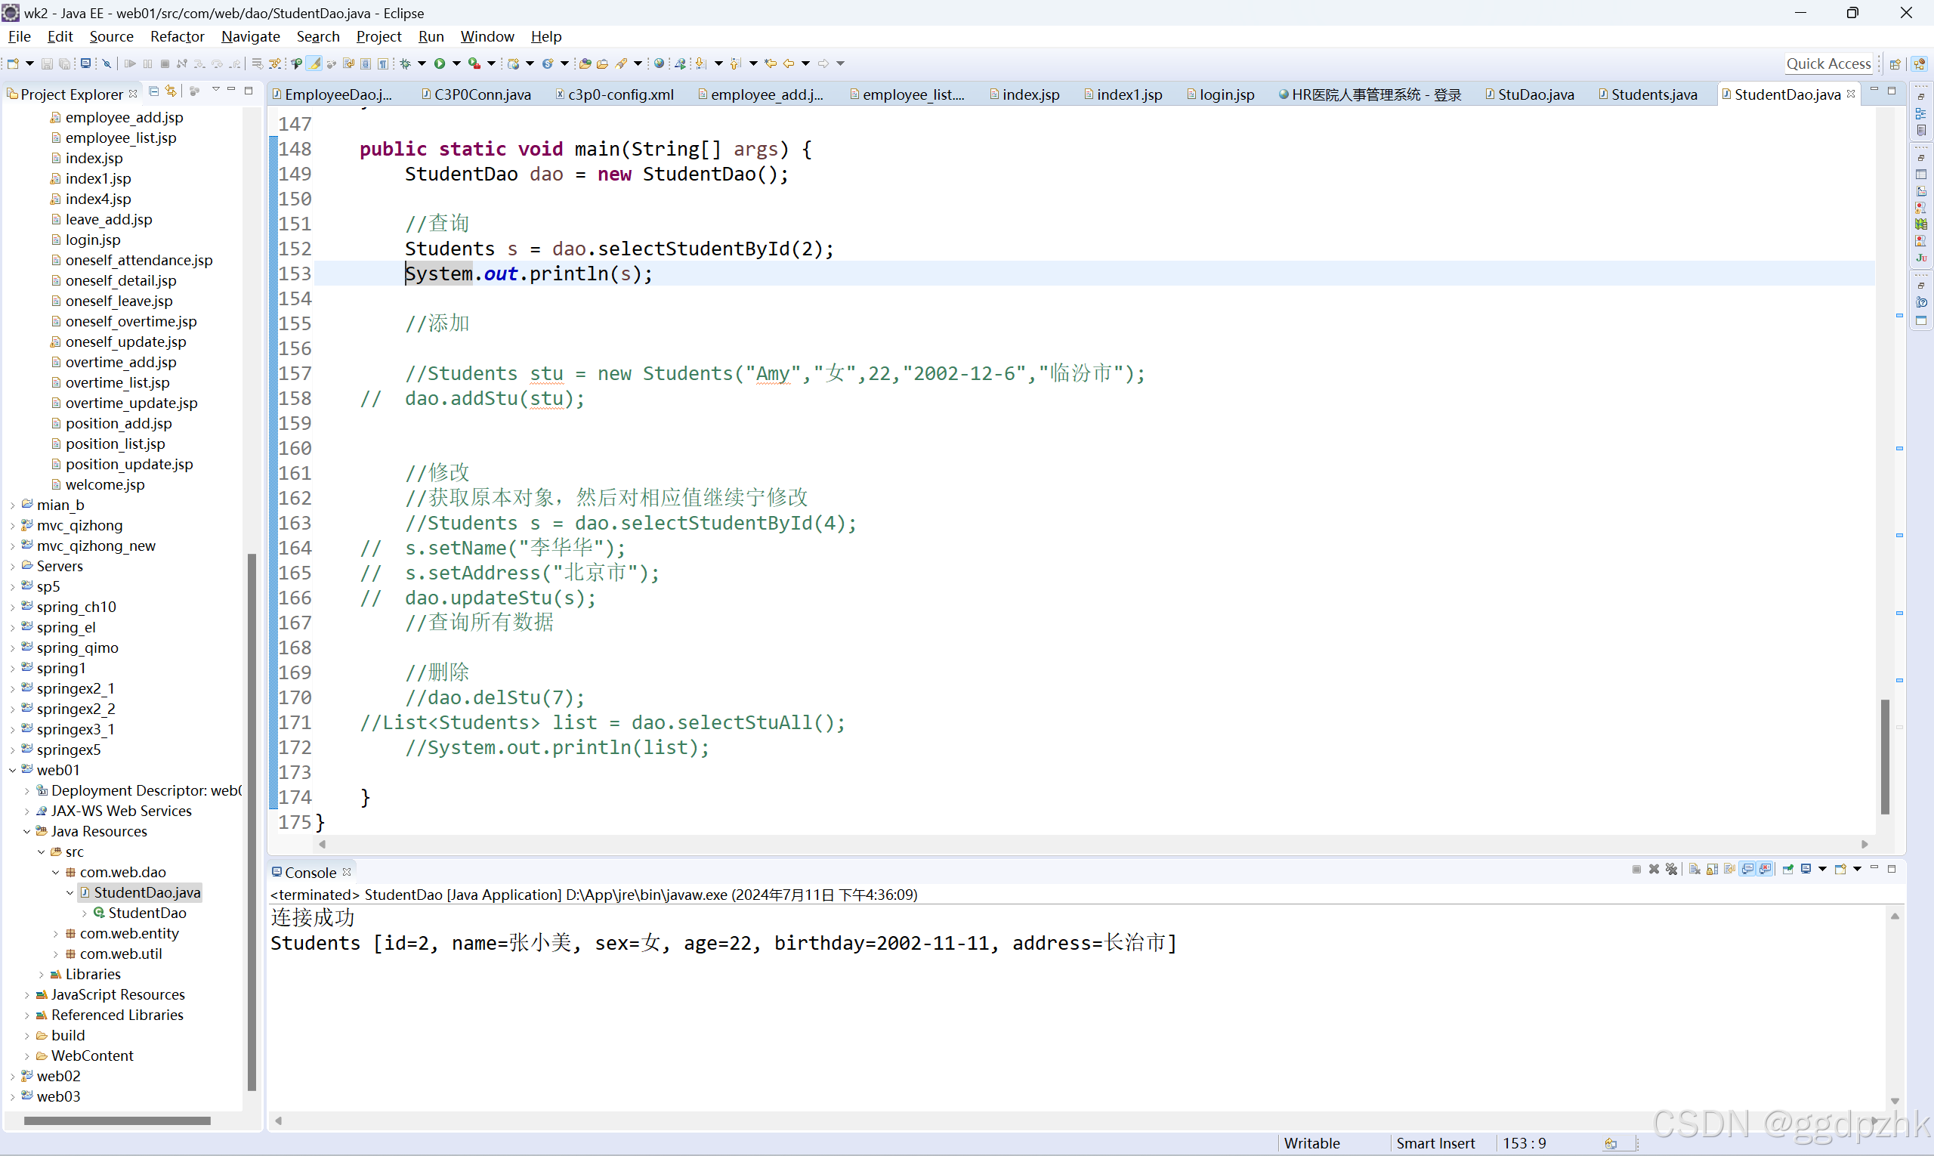The image size is (1934, 1156).
Task: Click the Clear Console icon
Action: 1695,870
